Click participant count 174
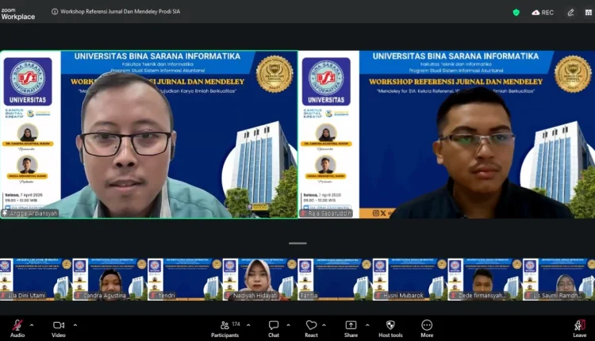Image resolution: width=595 pixels, height=341 pixels. [236, 324]
